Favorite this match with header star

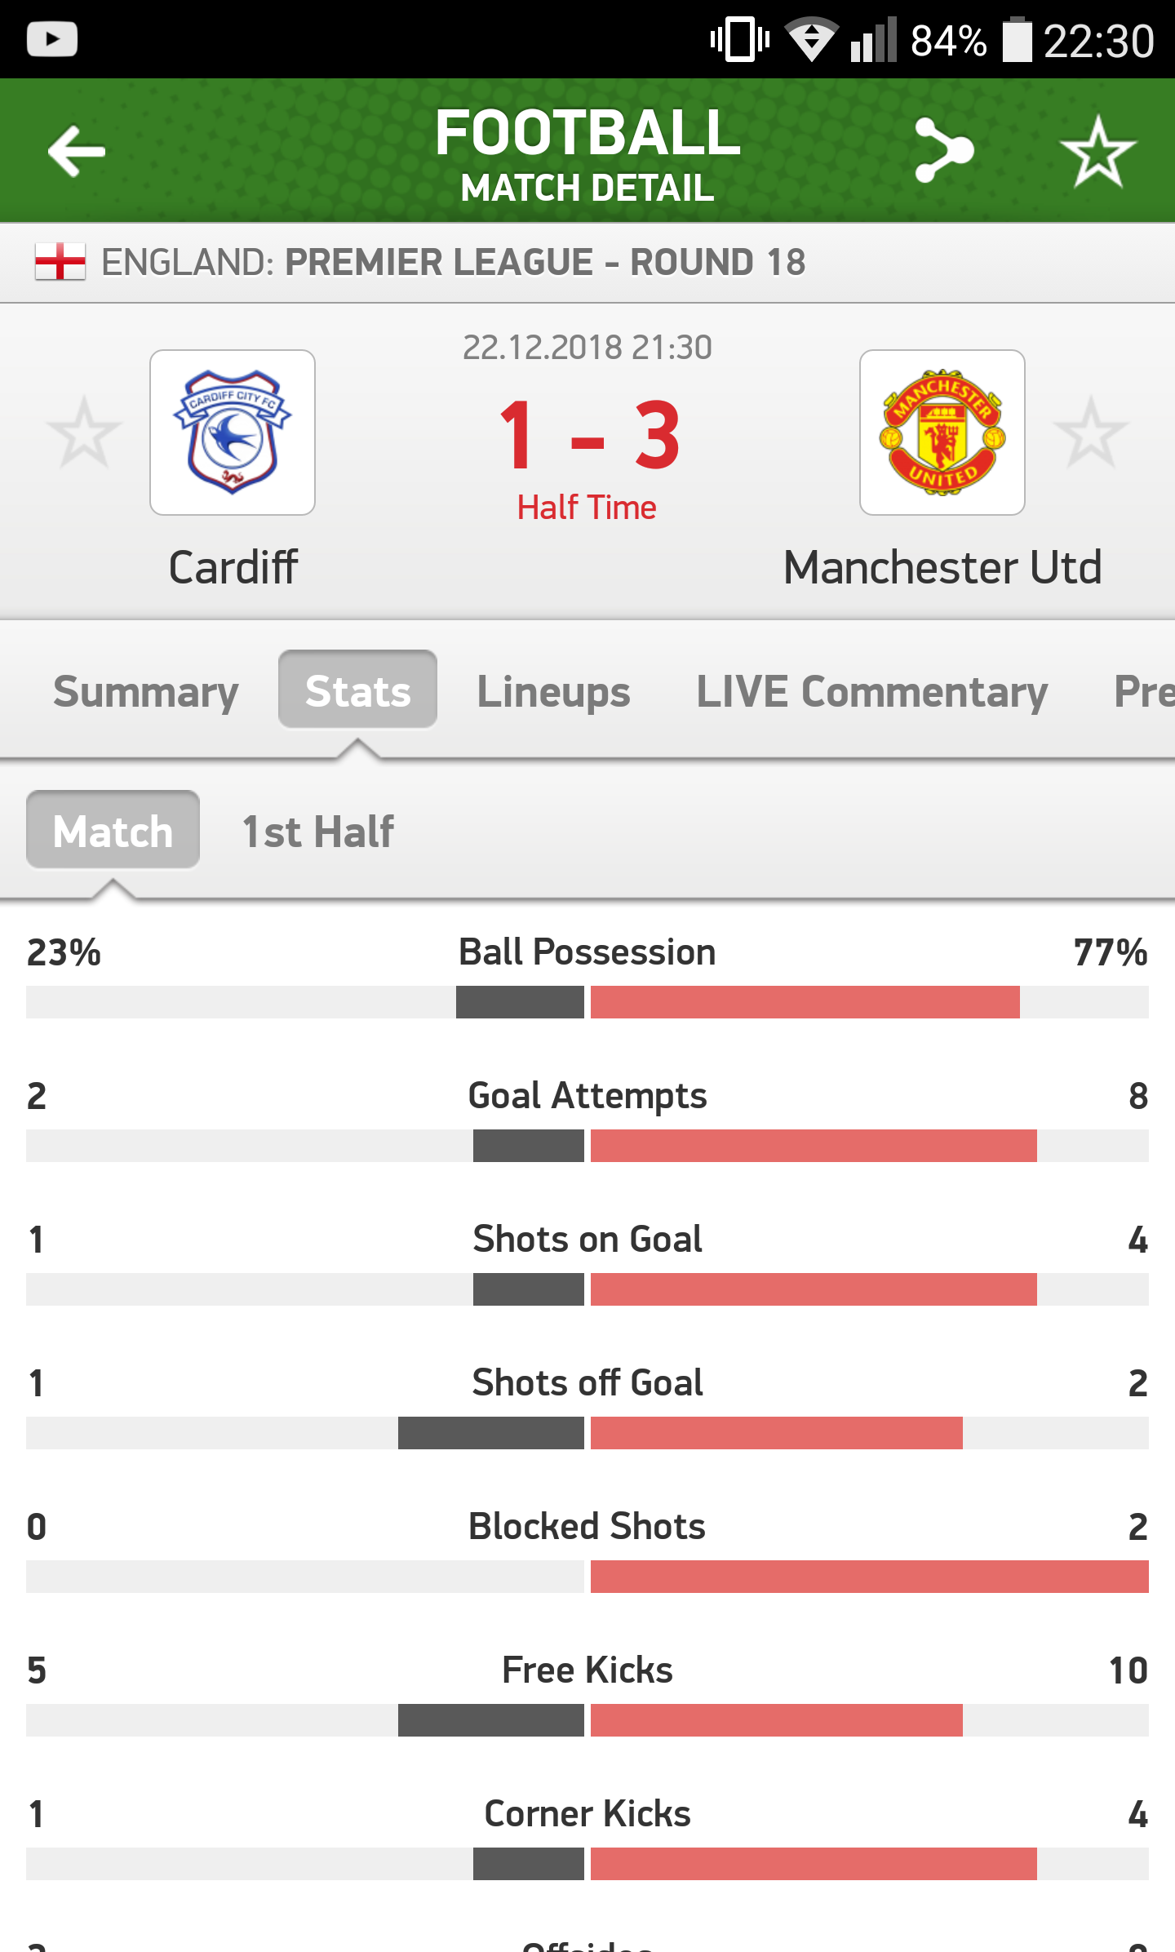pyautogui.click(x=1097, y=151)
